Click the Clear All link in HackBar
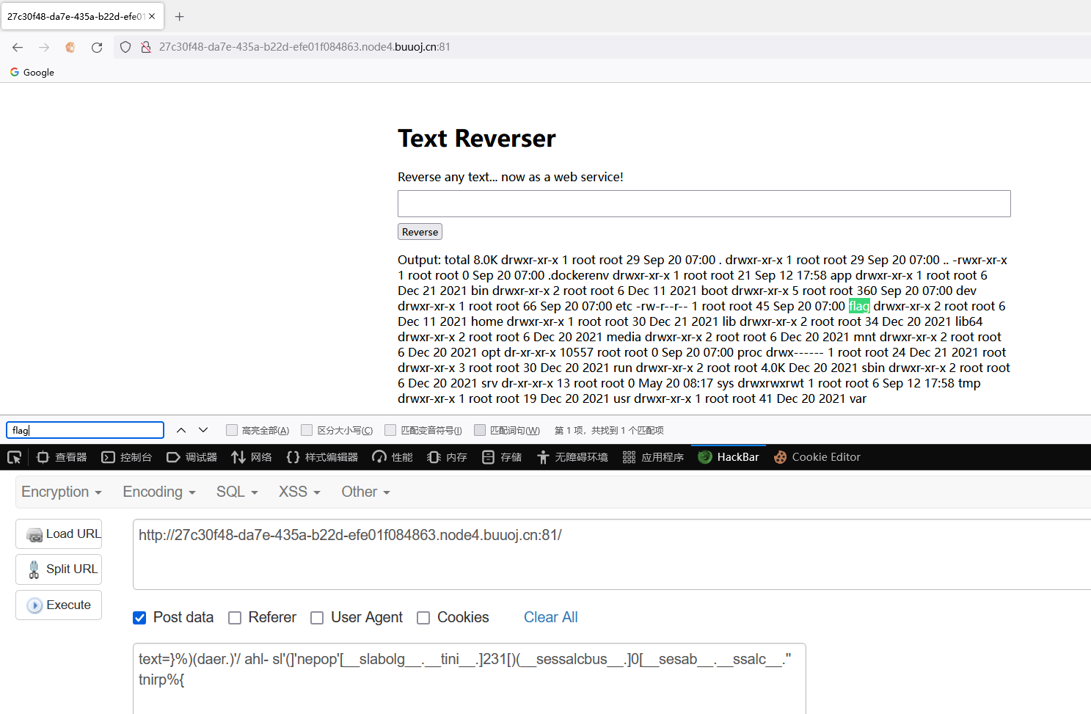The image size is (1091, 714). click(x=550, y=617)
